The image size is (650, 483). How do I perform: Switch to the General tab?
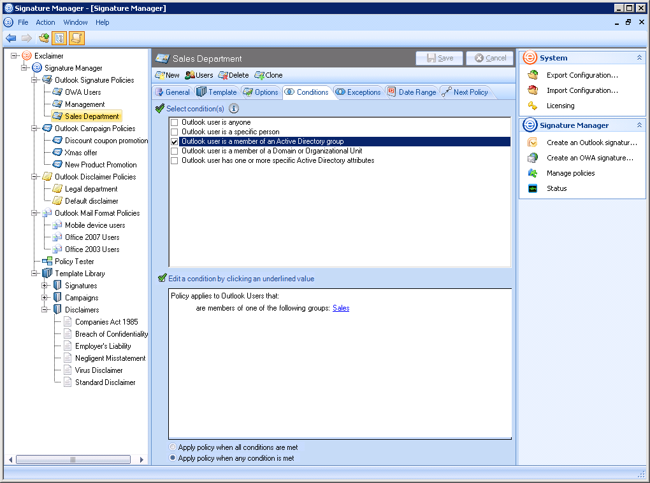pos(173,92)
